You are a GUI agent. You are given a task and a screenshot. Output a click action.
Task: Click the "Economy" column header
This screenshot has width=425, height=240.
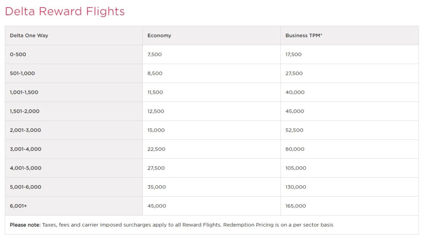(x=159, y=35)
